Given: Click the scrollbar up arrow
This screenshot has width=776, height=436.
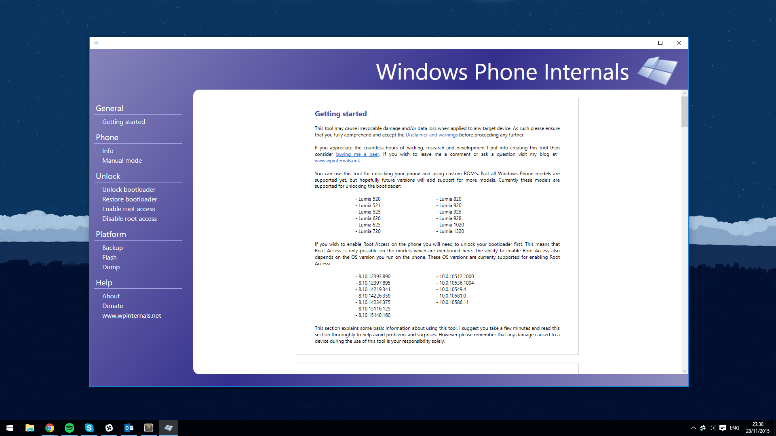Looking at the screenshot, I should coord(685,93).
